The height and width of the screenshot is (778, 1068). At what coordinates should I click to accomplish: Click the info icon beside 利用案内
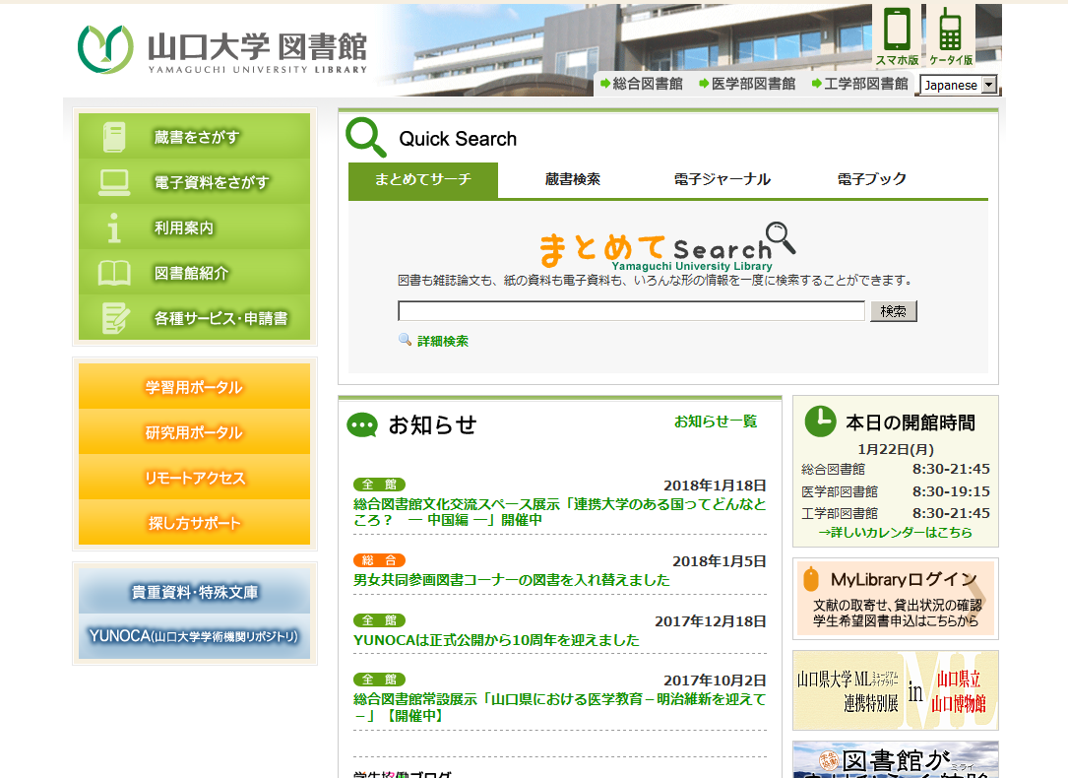(114, 227)
